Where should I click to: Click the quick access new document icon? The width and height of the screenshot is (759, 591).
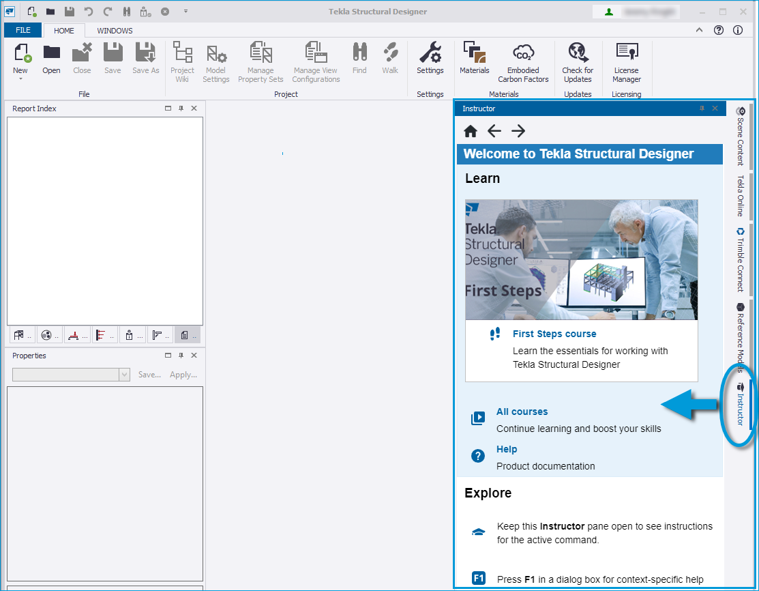(31, 11)
